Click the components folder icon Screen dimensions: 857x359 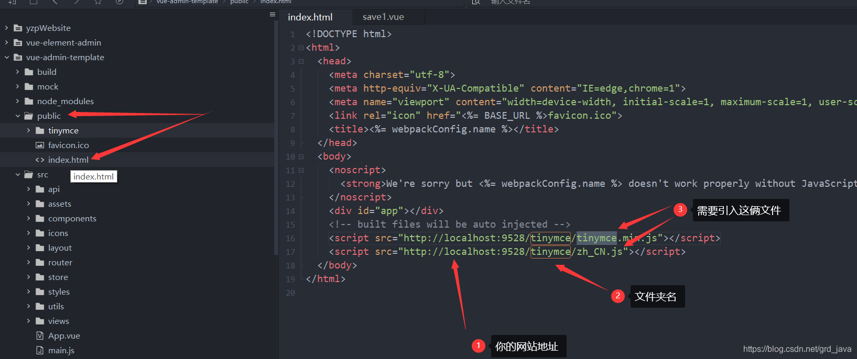[x=40, y=219]
